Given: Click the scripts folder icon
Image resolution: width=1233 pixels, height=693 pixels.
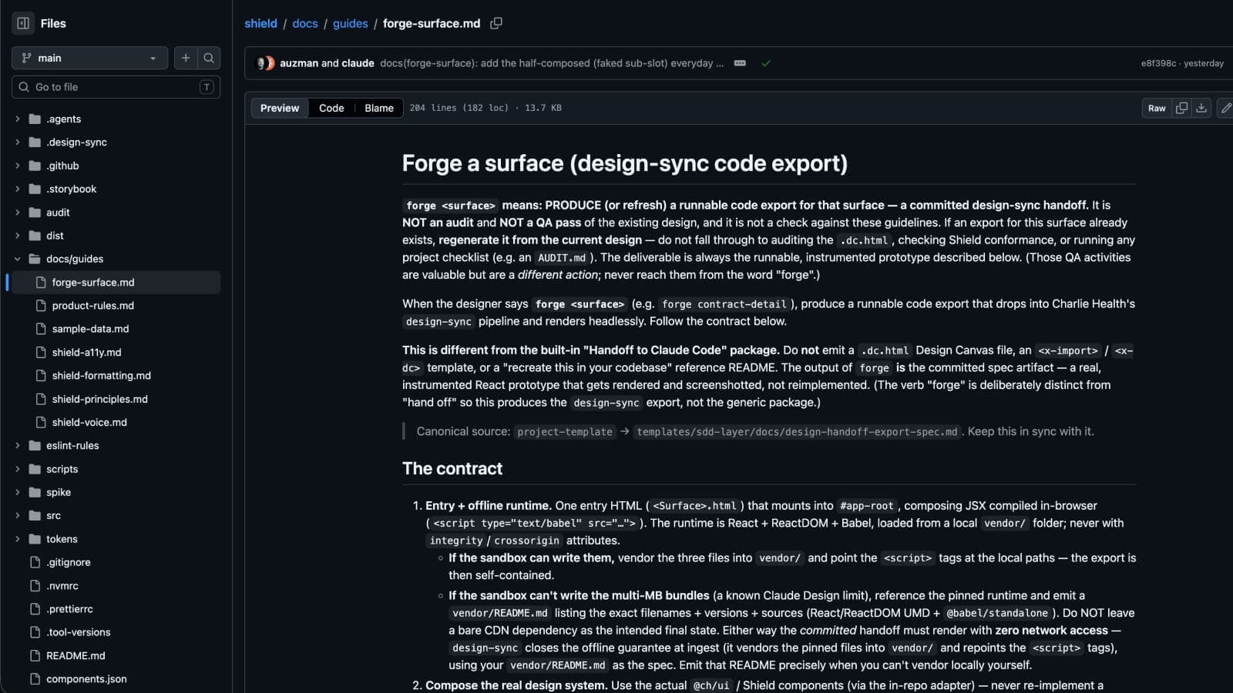Looking at the screenshot, I should pos(35,469).
